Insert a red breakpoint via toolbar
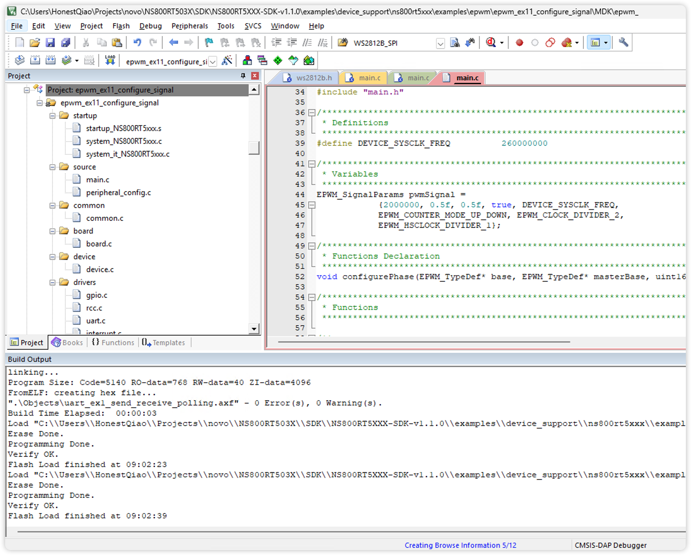The image size is (691, 555). [x=519, y=42]
